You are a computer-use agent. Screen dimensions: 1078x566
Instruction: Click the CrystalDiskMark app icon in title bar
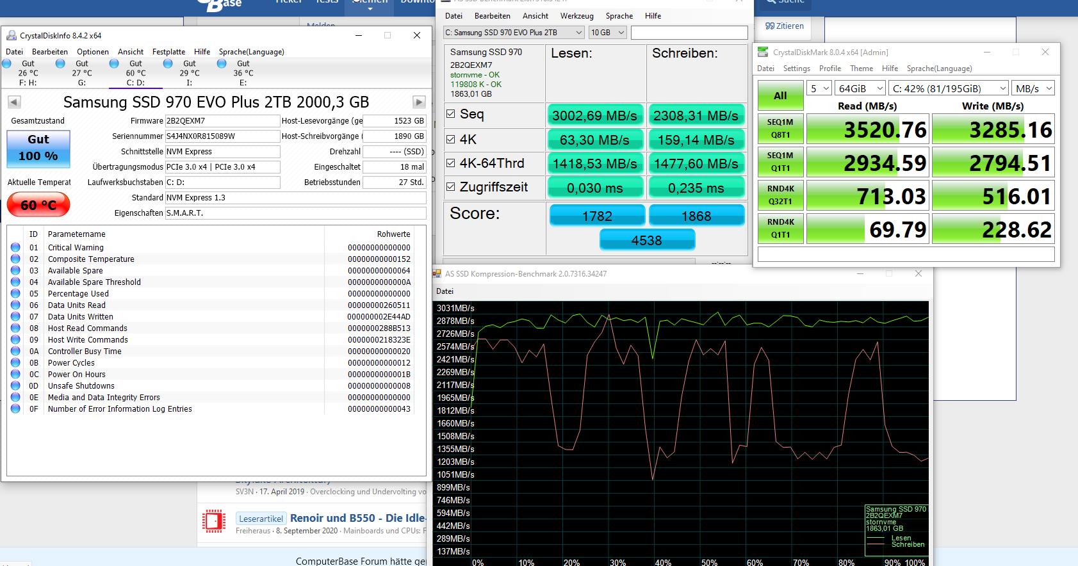click(x=763, y=52)
